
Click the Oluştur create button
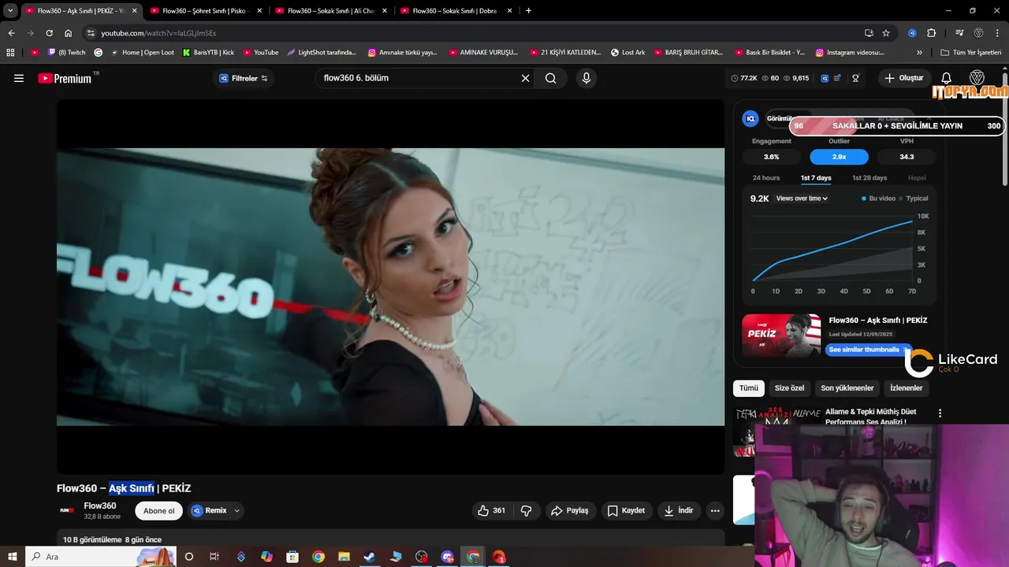[903, 78]
